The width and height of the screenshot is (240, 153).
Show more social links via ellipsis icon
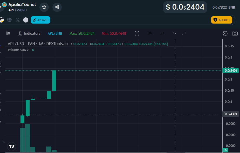click(x=26, y=20)
